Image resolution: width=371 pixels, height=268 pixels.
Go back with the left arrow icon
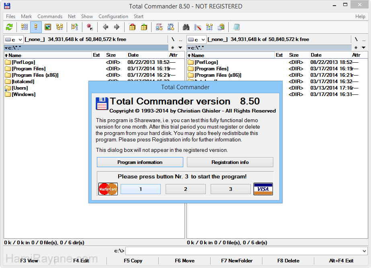click(106, 27)
